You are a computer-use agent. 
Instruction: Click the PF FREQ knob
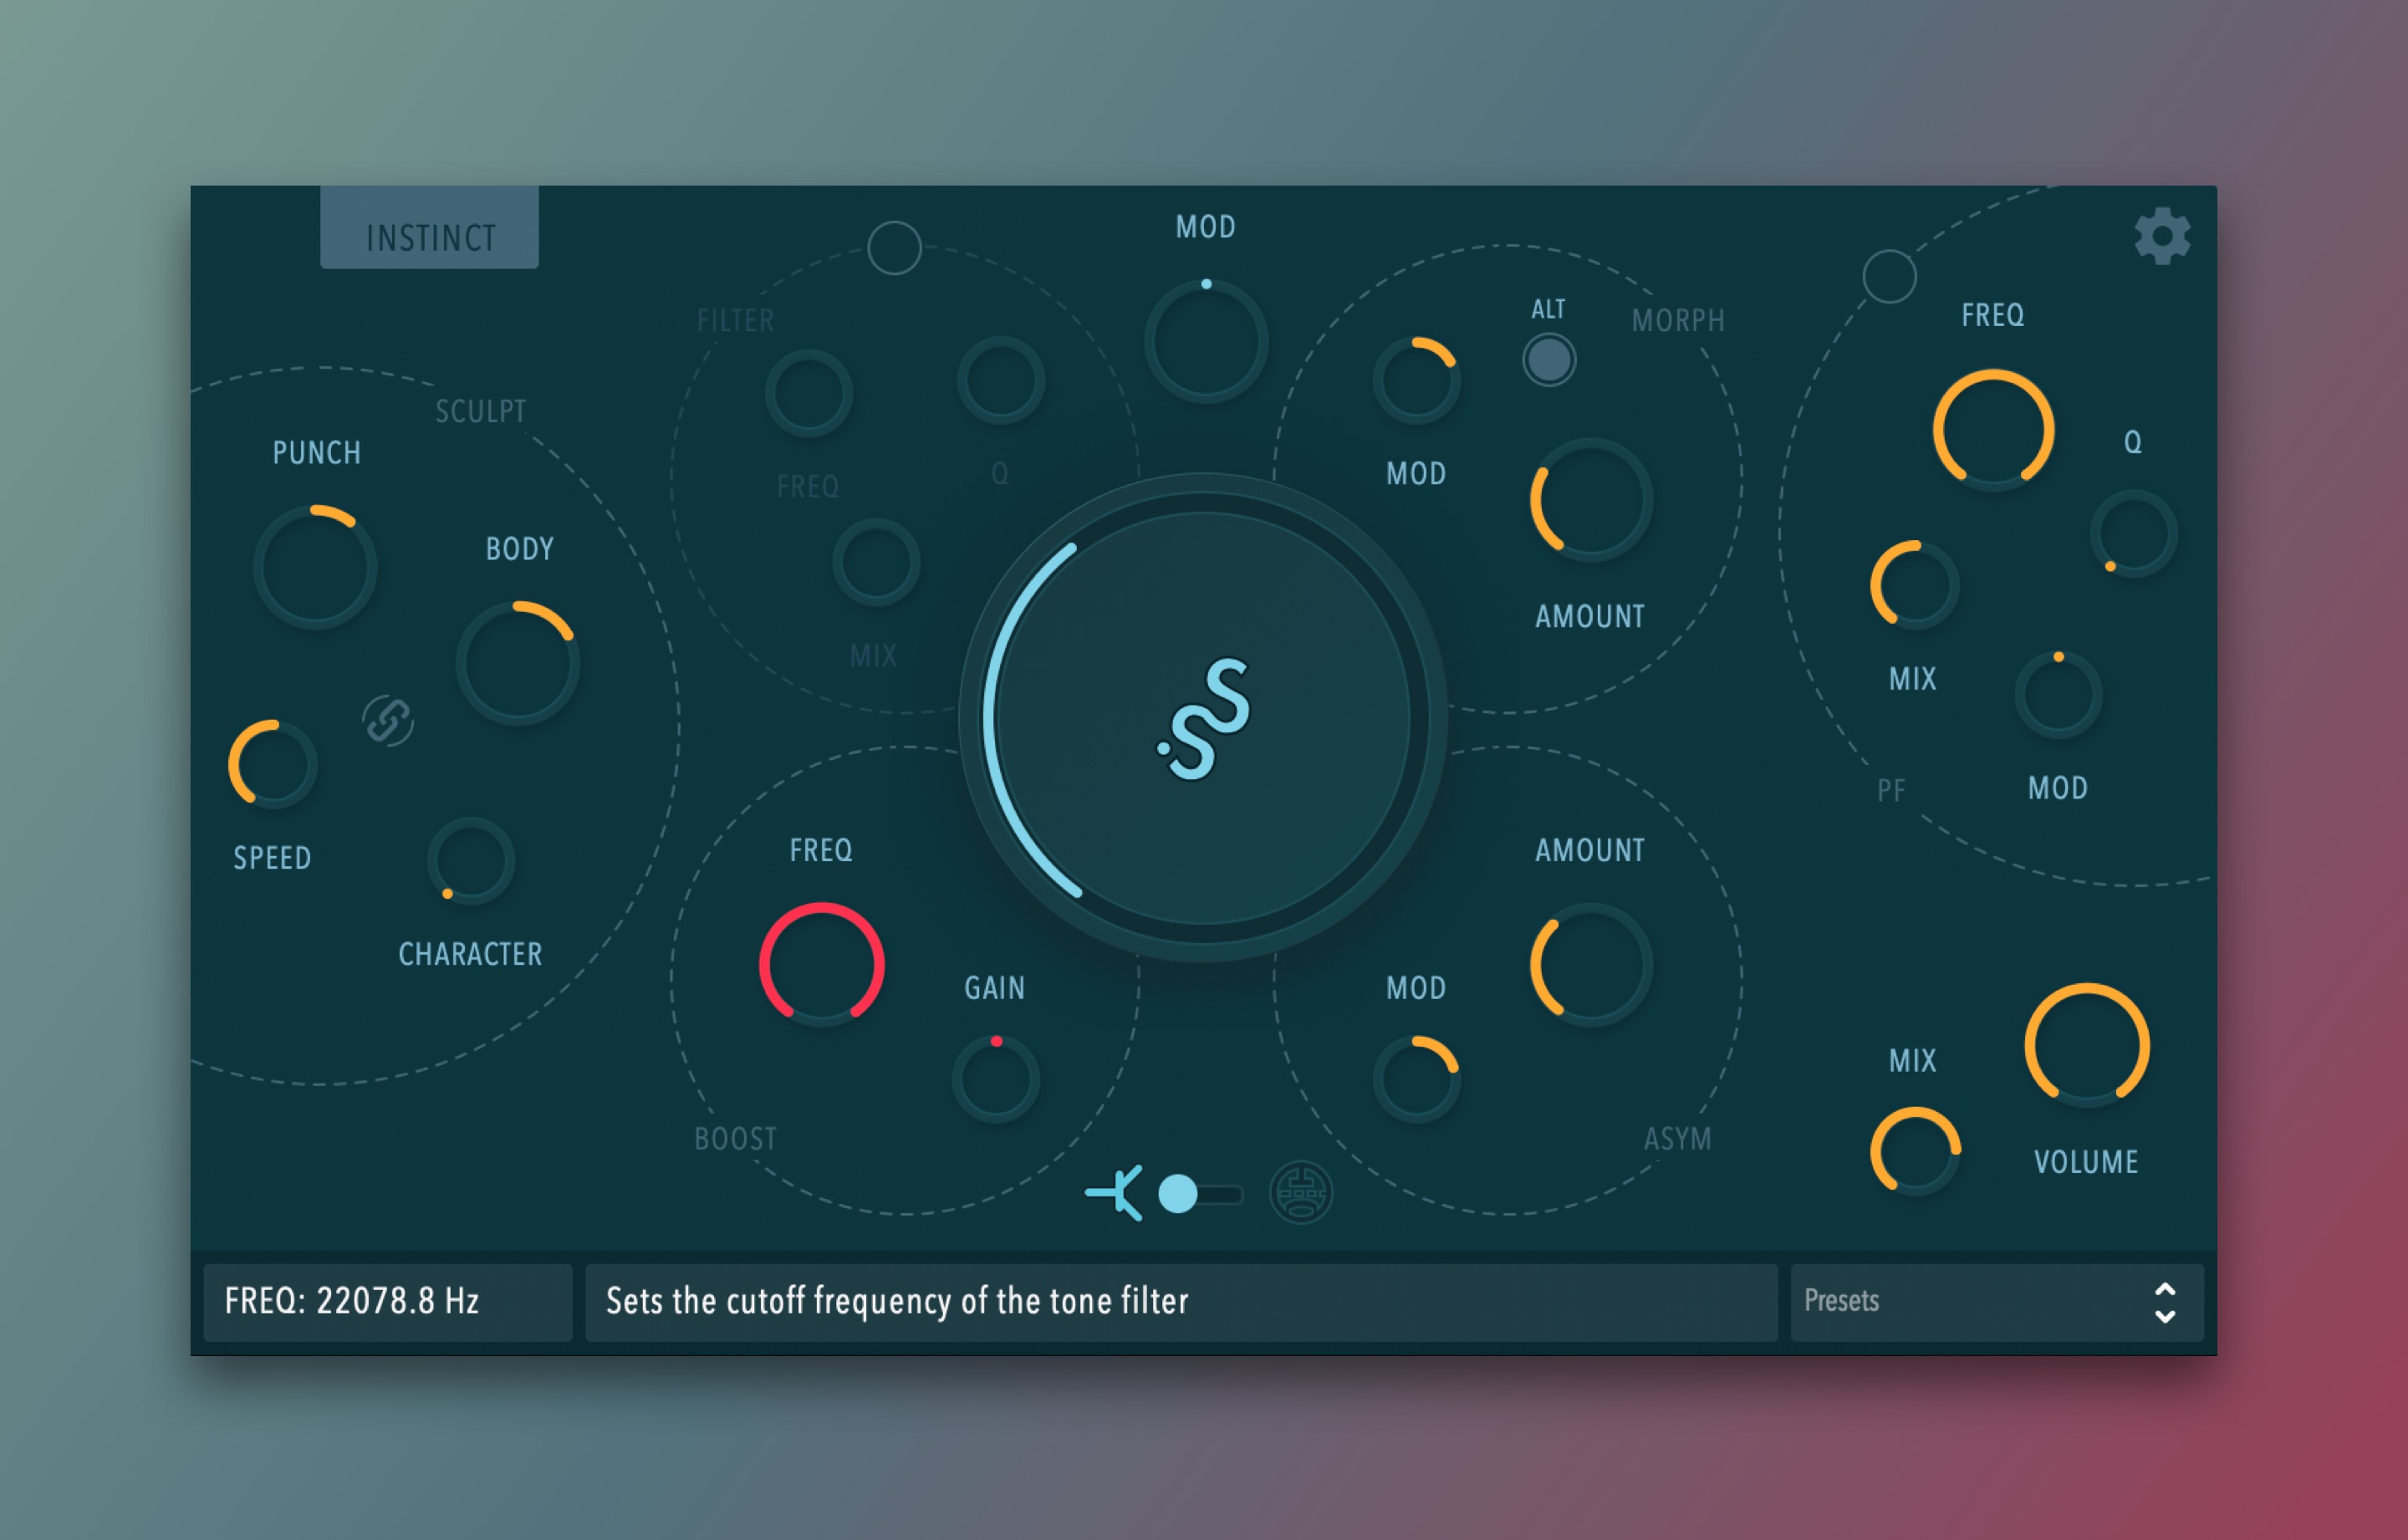tap(1993, 430)
